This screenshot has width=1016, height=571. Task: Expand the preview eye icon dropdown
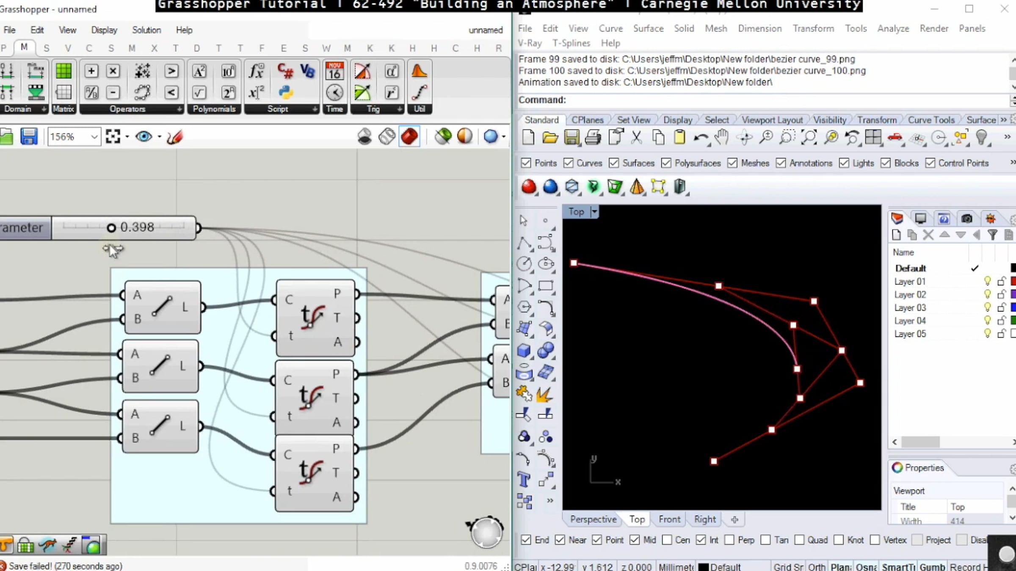click(x=160, y=137)
